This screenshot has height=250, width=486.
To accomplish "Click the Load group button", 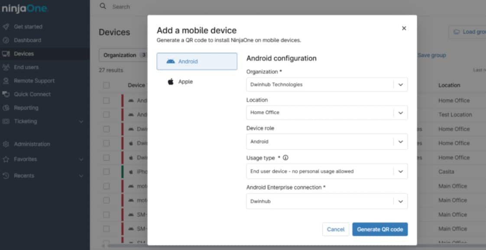I will click(x=467, y=32).
